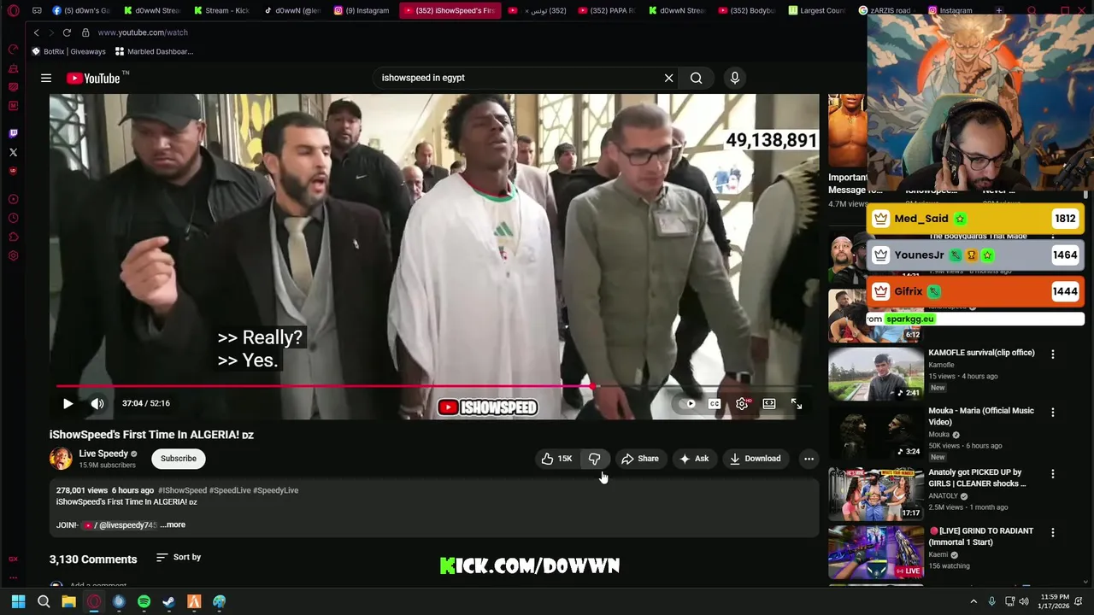Open the Sort by comments dropdown
Screen dimensions: 1094x615
tap(179, 558)
